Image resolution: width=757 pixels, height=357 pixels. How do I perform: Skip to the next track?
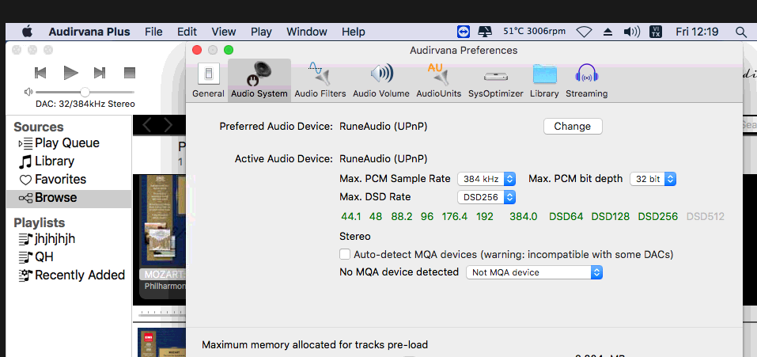point(100,73)
